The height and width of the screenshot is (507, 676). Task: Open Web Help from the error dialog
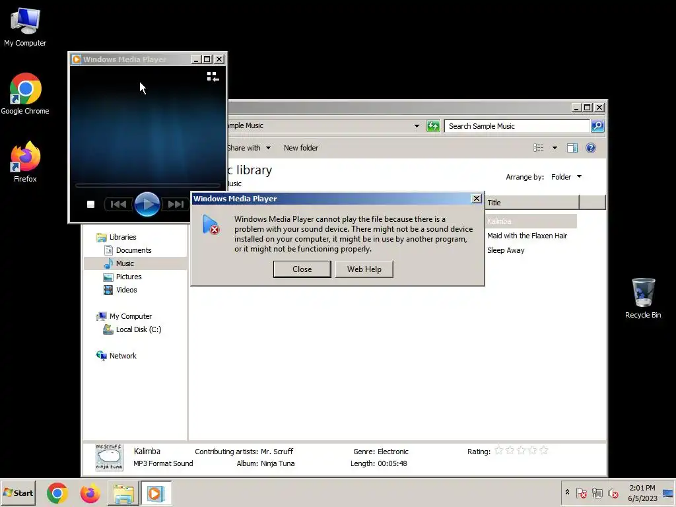[x=364, y=269]
